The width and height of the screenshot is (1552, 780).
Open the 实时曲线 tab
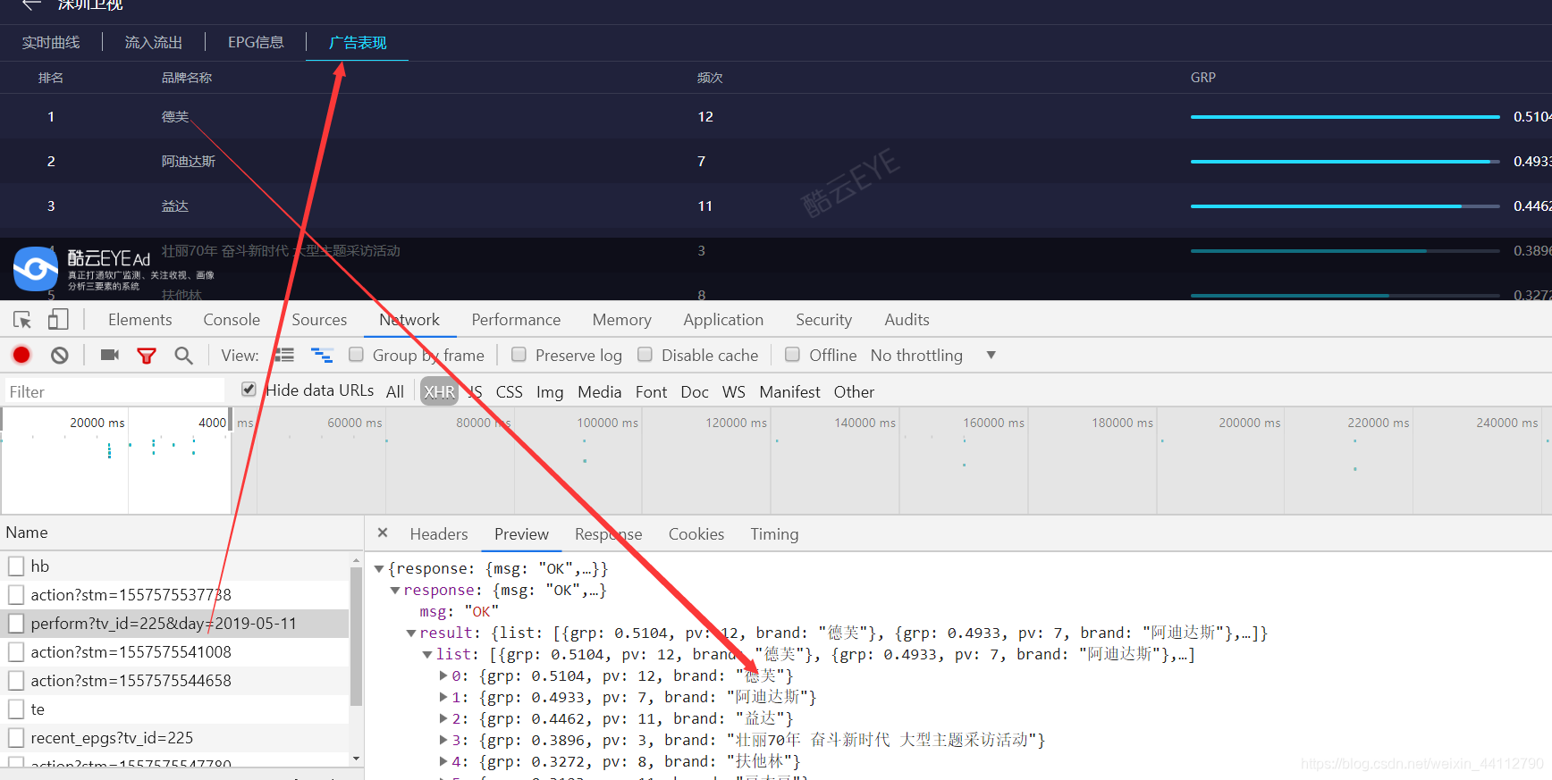(51, 42)
